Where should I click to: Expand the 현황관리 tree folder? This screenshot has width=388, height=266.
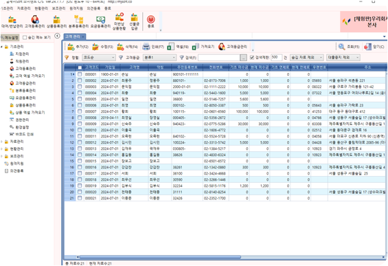[x=2, y=149]
